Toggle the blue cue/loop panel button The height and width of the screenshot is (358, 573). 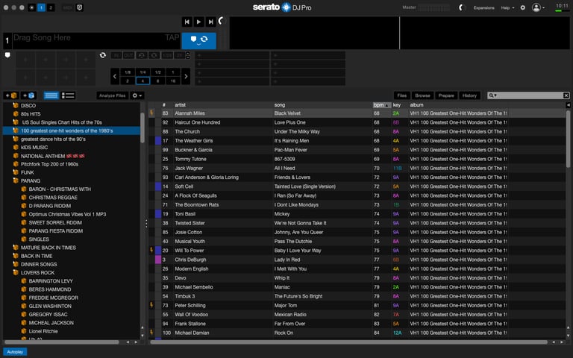pyautogui.click(x=198, y=40)
